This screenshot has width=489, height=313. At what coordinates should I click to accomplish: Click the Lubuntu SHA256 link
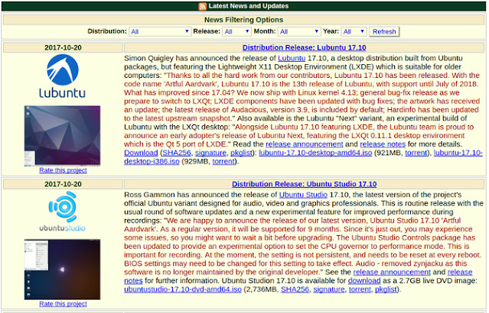[177, 153]
